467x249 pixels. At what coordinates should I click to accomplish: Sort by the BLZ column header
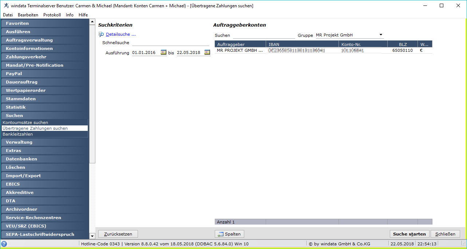403,44
